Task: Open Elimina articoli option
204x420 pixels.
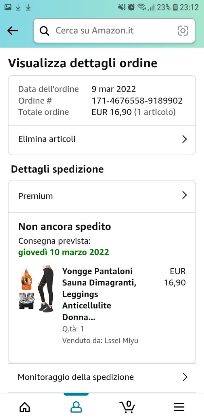Action: [47, 139]
